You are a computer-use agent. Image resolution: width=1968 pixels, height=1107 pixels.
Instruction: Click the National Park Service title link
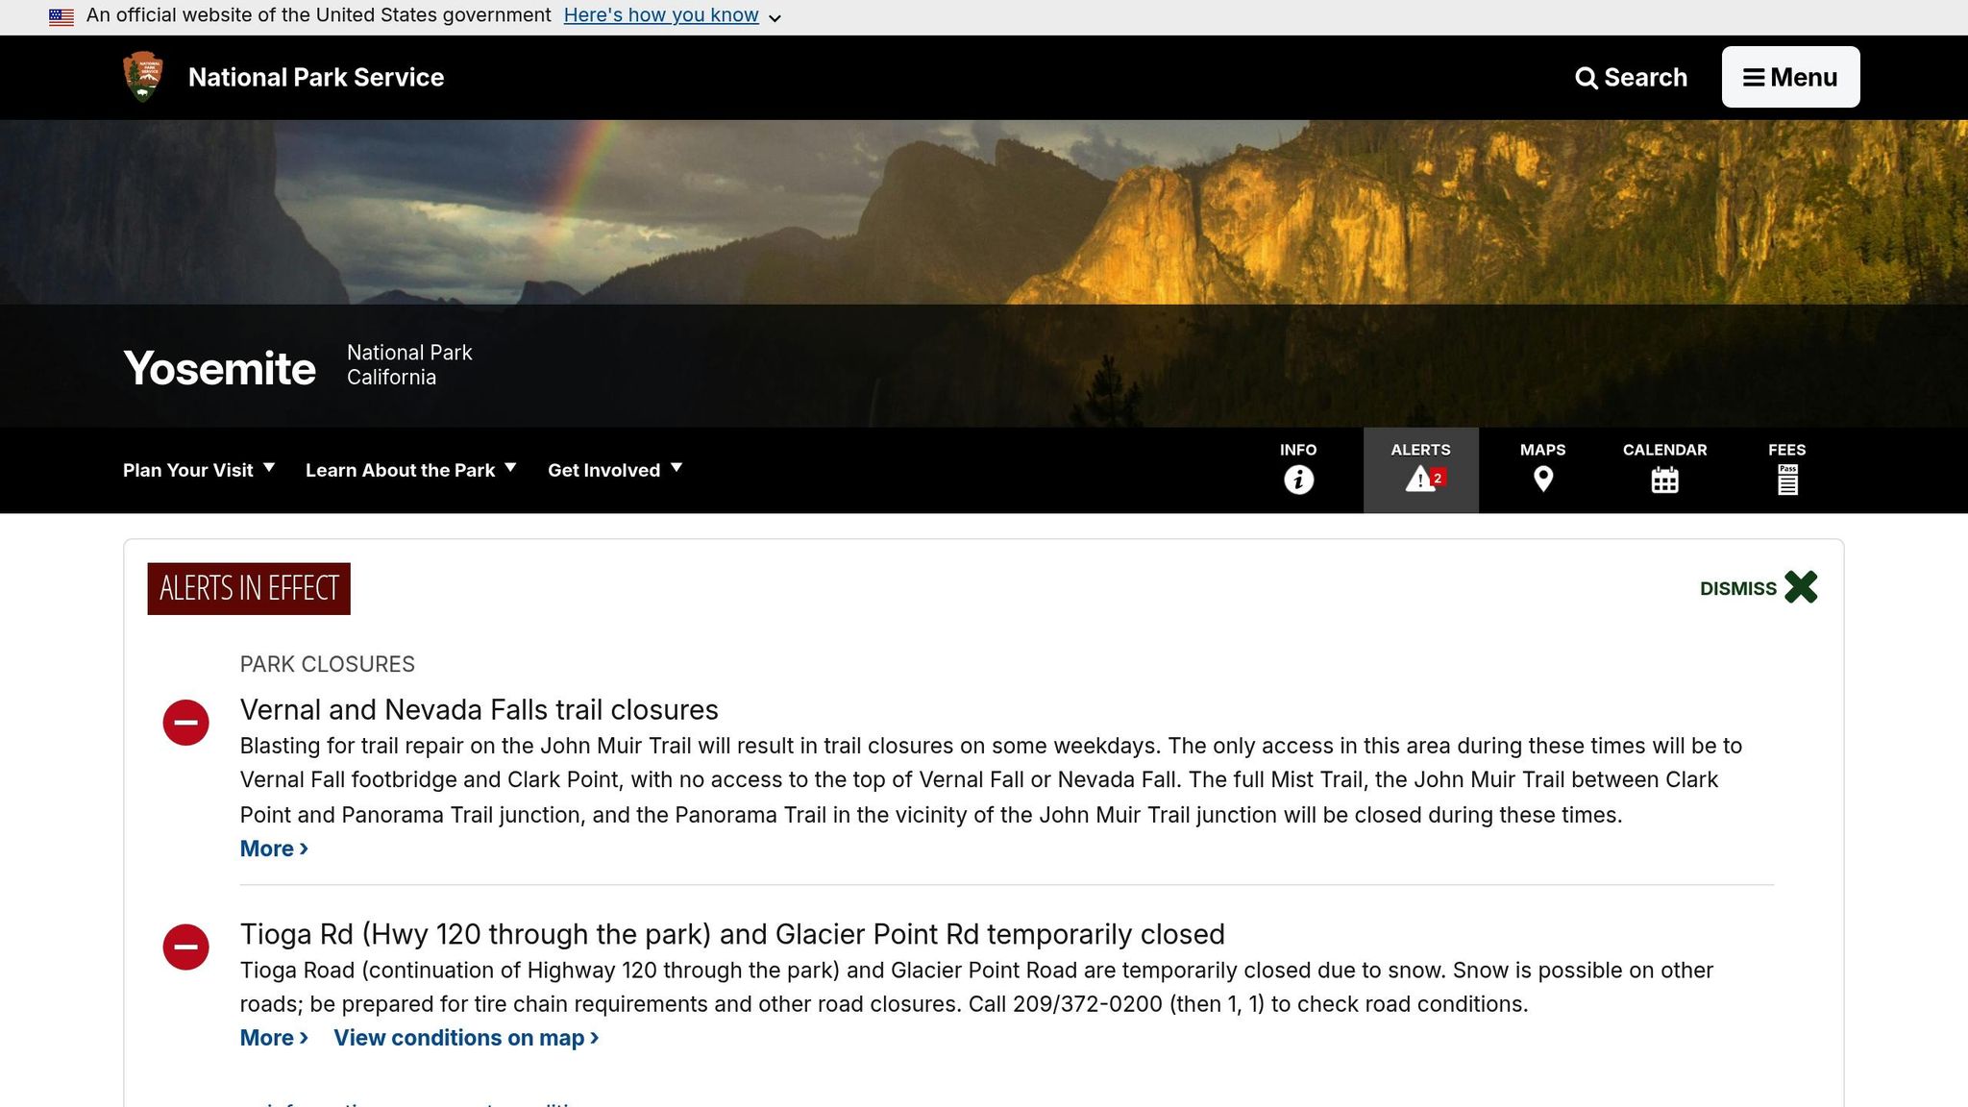[316, 77]
